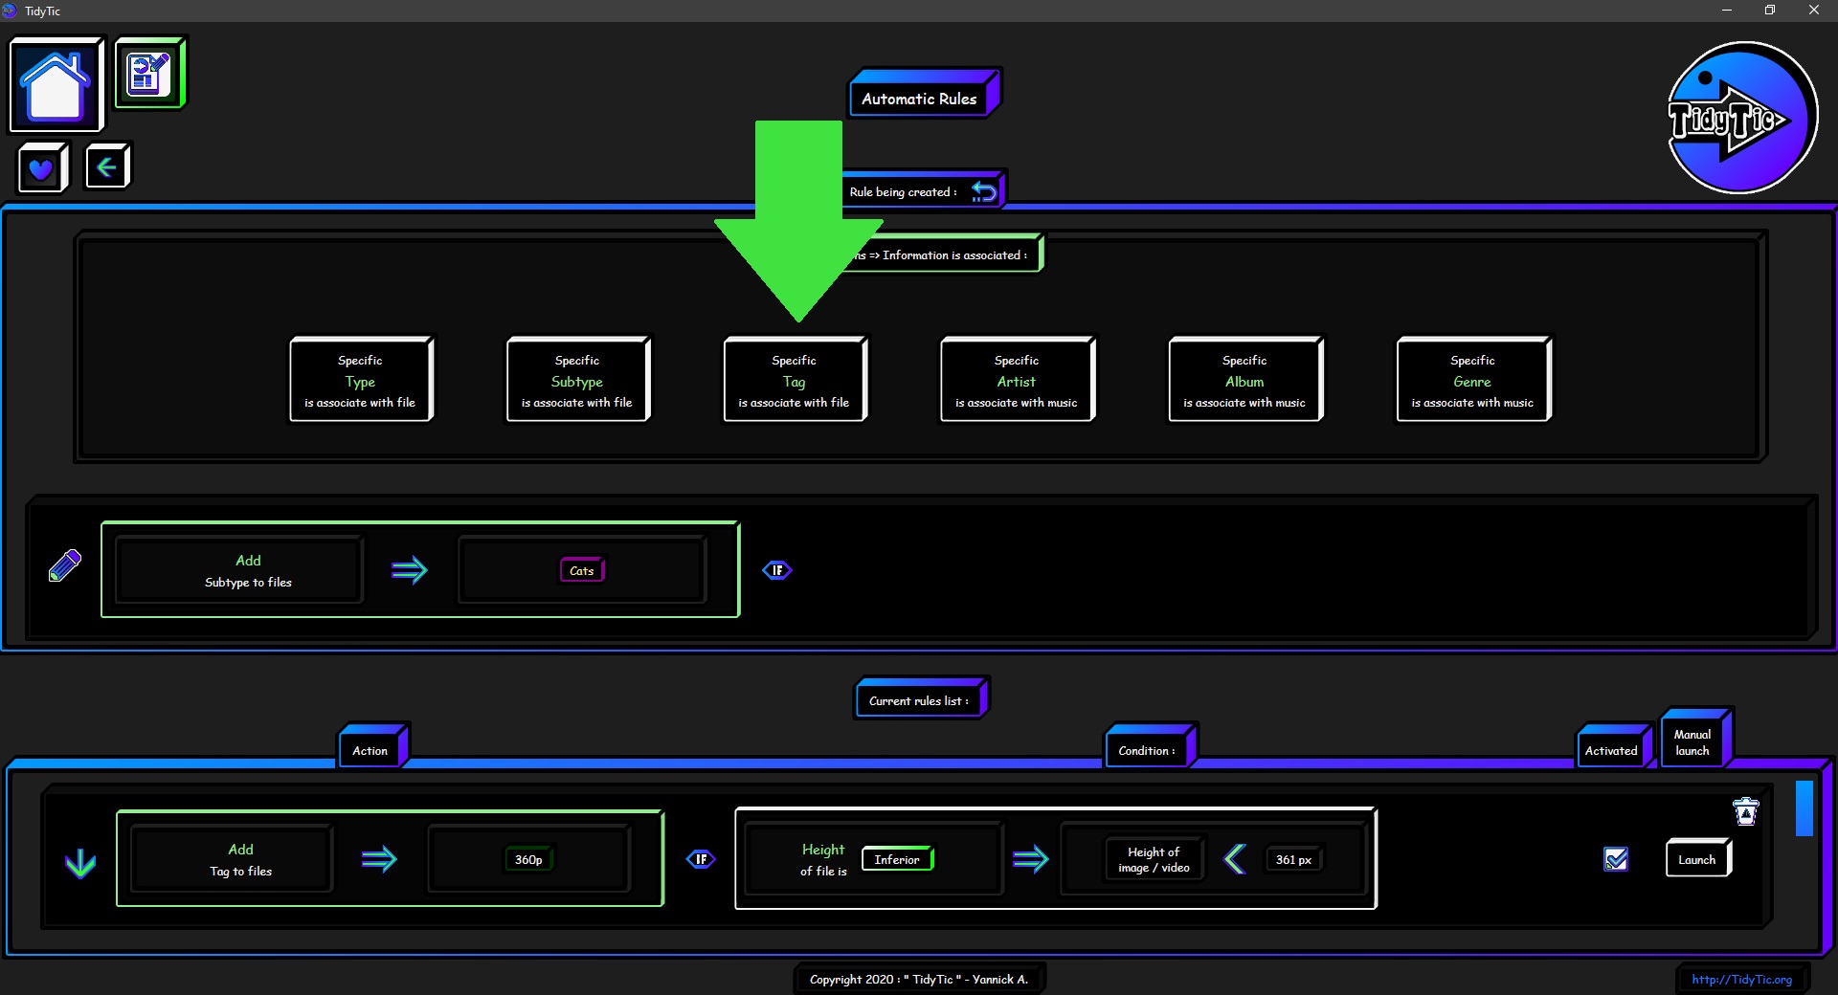Viewport: 1838px width, 995px height.
Task: Click the undo arrow beside Rule being created
Action: pyautogui.click(x=983, y=191)
